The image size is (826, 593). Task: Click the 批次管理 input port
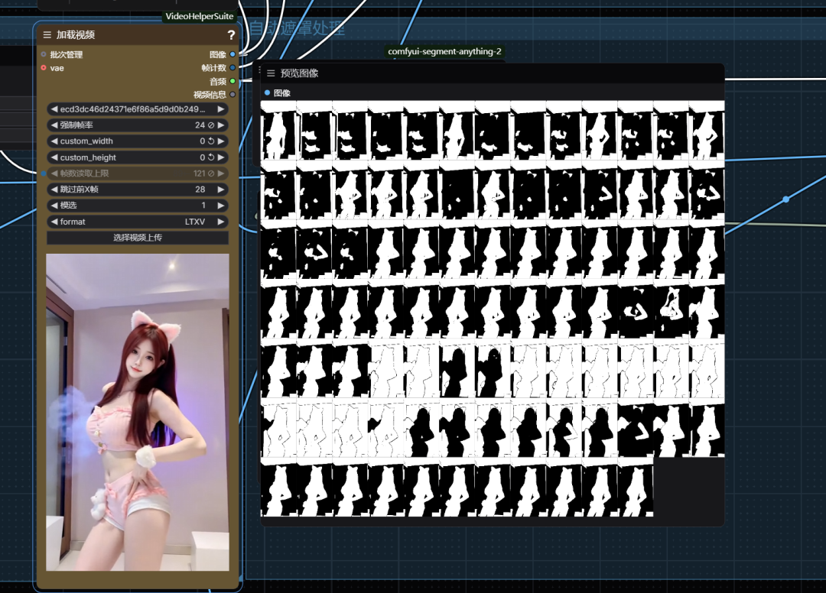(x=44, y=54)
